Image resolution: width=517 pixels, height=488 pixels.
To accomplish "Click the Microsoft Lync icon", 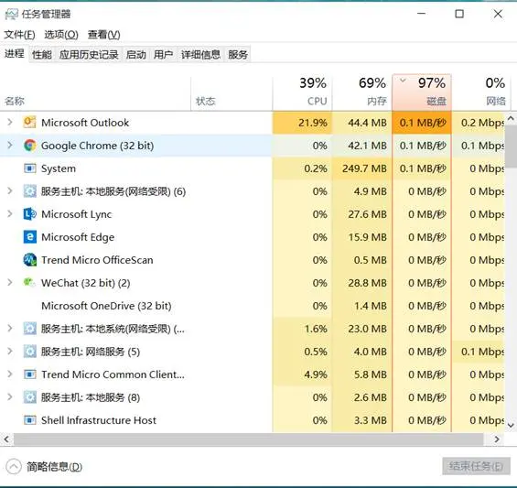I will tap(29, 214).
